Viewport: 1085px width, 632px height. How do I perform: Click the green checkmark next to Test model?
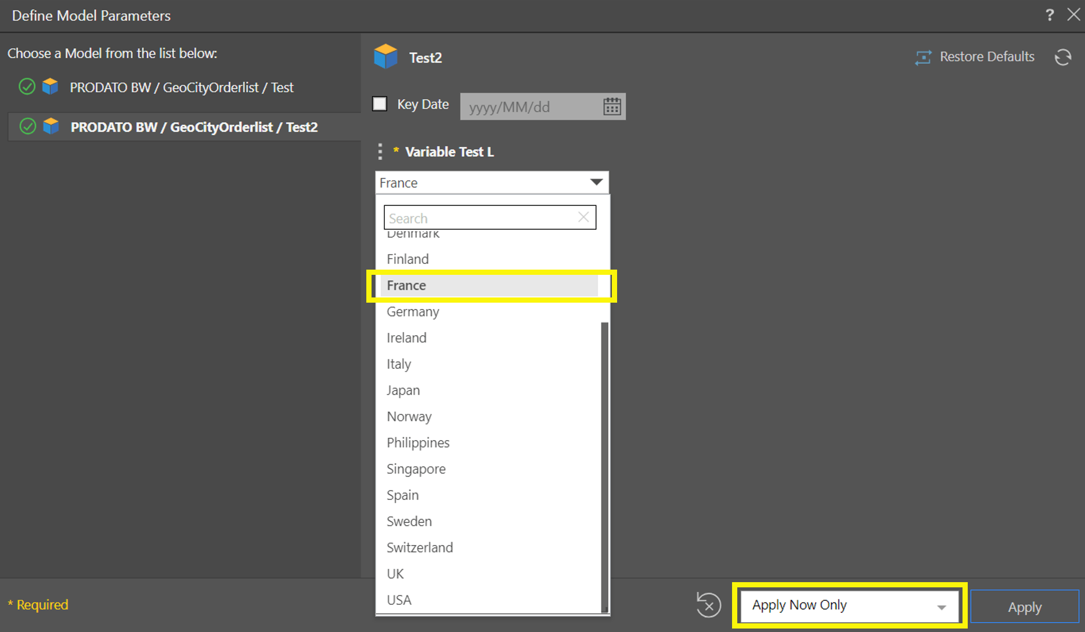coord(27,87)
